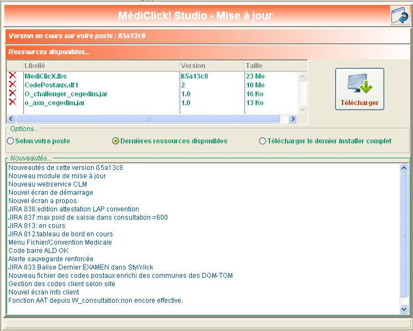Select the CodePostaux.df1 resource row

tap(153, 85)
